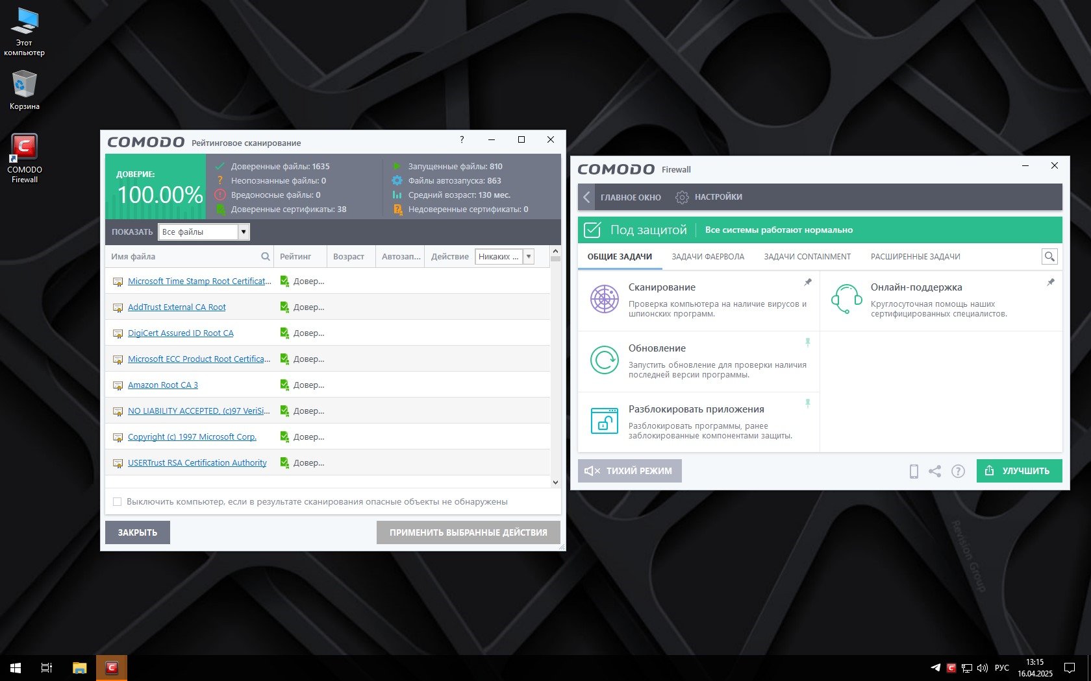Open the help question mark in Firewall footer
Image resolution: width=1091 pixels, height=681 pixels.
coord(958,472)
